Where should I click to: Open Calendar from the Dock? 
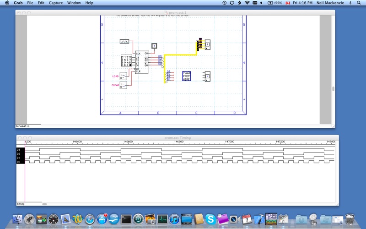pyautogui.click(x=247, y=219)
